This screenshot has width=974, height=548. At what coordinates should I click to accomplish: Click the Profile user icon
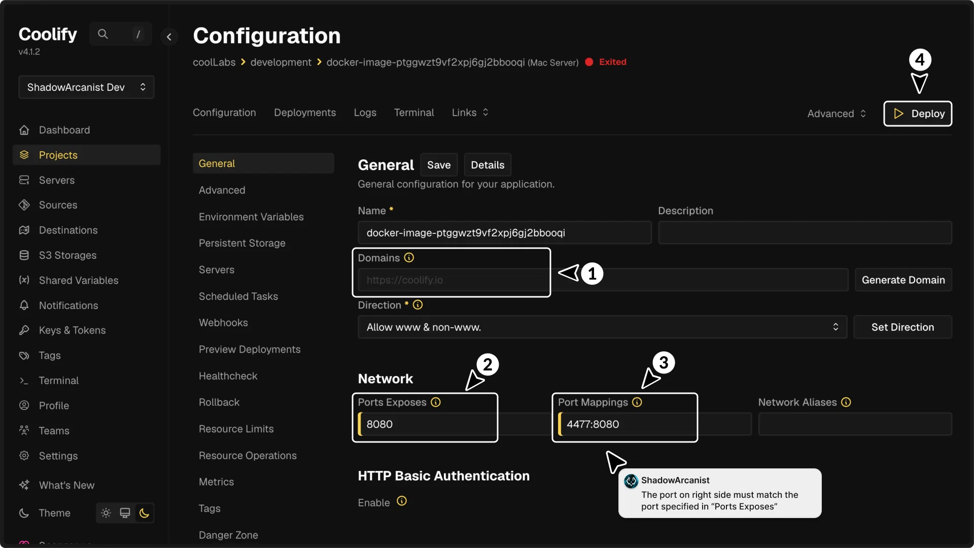[x=24, y=405]
